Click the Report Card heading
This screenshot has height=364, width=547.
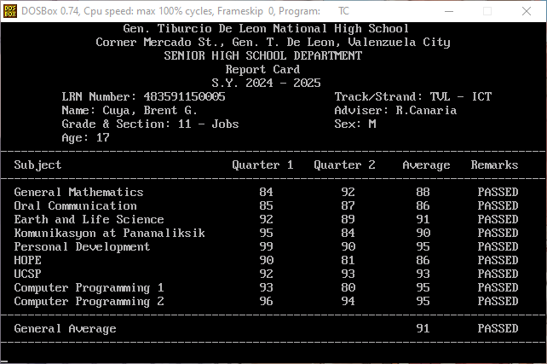pos(262,70)
